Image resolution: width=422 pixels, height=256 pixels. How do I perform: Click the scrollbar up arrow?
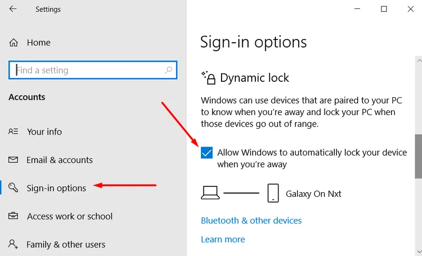point(419,61)
